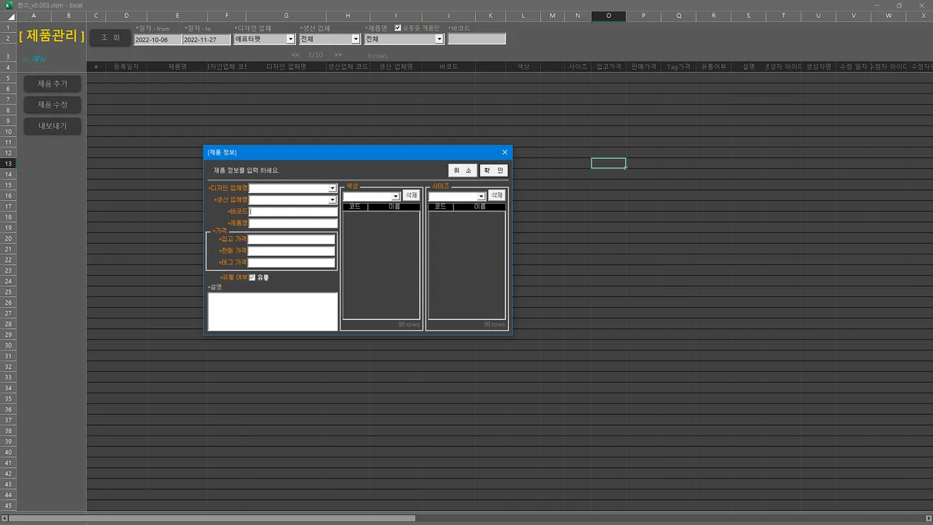Screen dimensions: 933x525
Task: Toggle the 유통중 제품만 checkbox
Action: coord(398,28)
